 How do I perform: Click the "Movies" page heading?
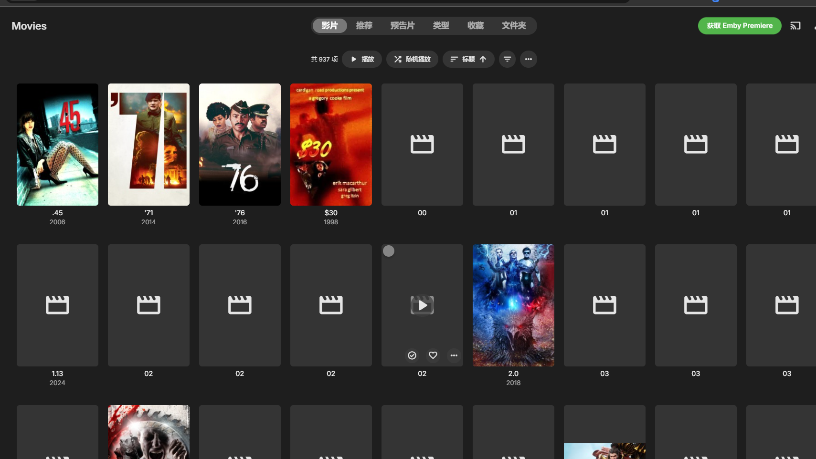[29, 26]
